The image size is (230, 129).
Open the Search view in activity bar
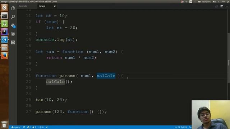[x=13, y=17]
